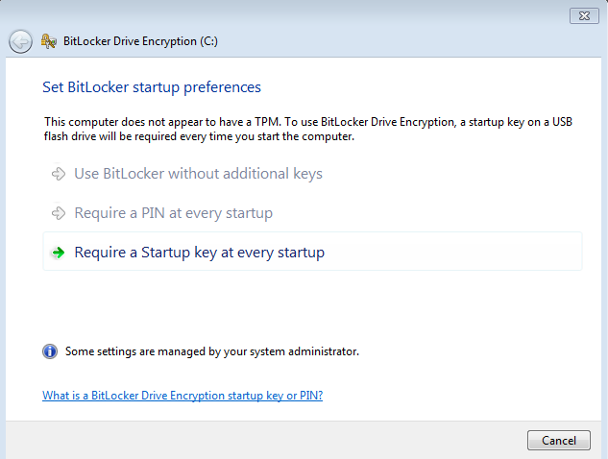Click the blue information icon
This screenshot has width=608, height=459.
[50, 351]
